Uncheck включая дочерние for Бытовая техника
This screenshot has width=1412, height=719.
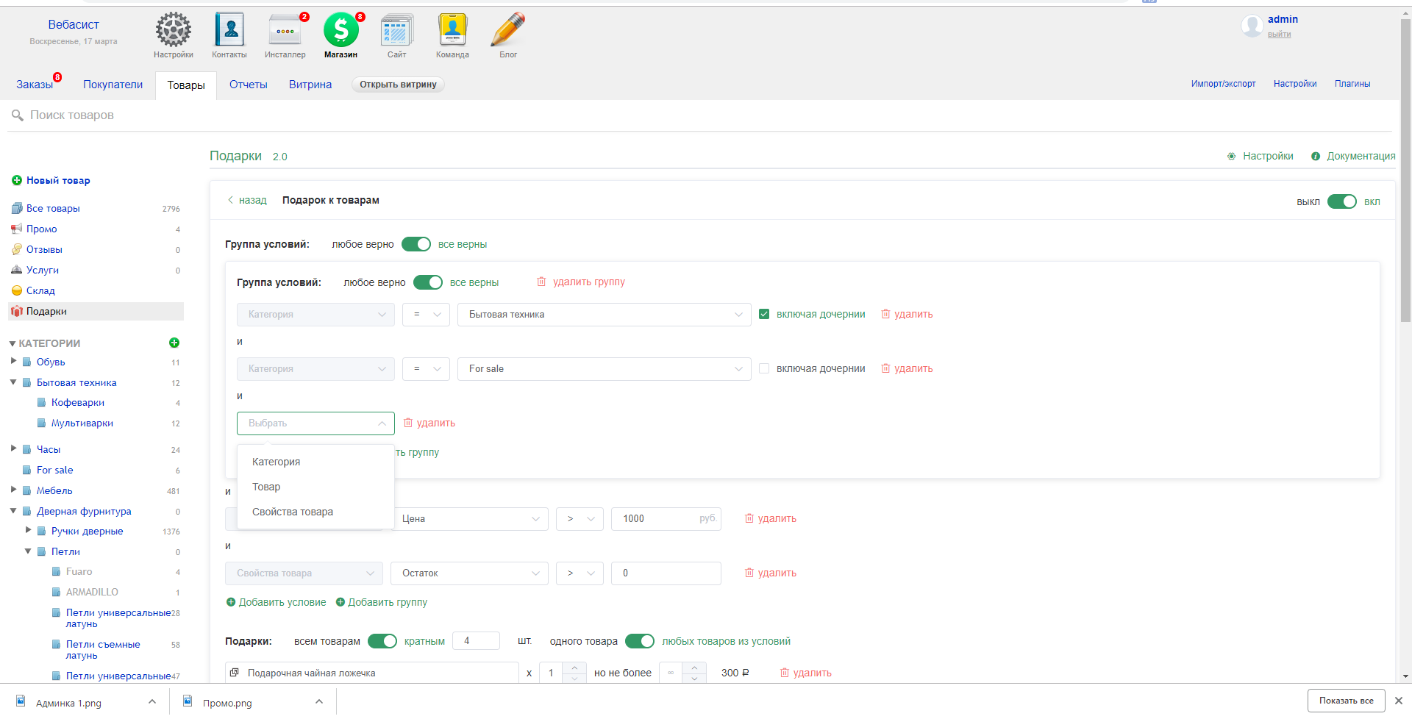(x=764, y=314)
